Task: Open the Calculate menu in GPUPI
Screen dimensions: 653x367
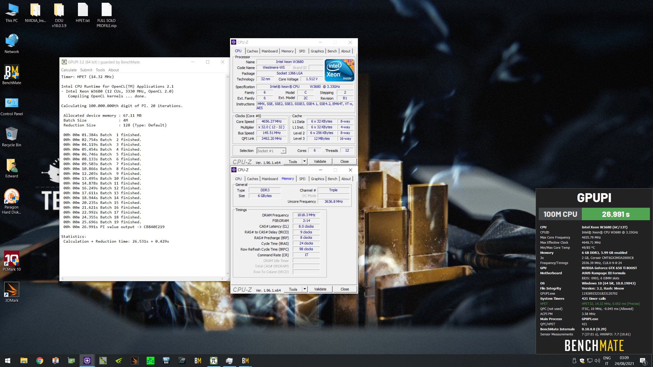Action: tap(69, 70)
